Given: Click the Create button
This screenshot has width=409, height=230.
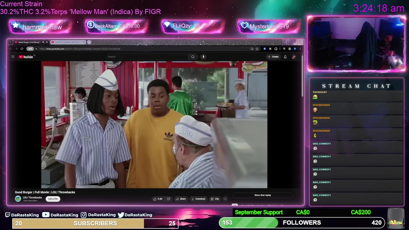Looking at the screenshot, I should 274,57.
